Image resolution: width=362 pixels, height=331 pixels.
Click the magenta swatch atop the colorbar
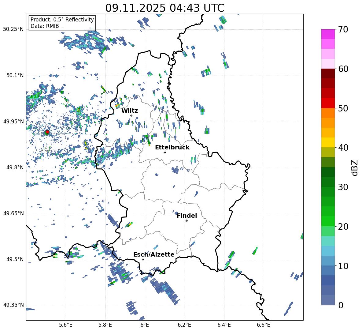328,34
